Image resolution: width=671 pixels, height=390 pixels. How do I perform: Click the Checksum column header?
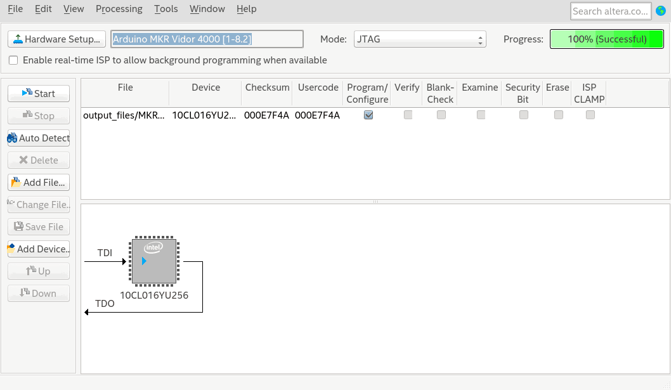[267, 88]
